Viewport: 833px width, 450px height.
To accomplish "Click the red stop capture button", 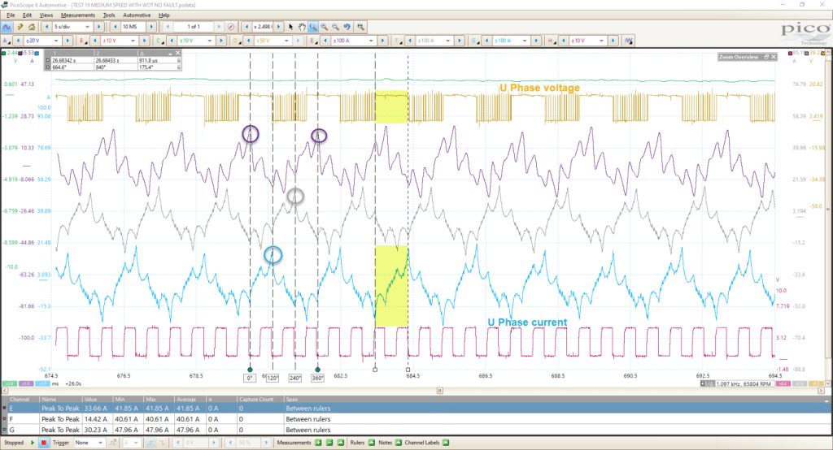I will (x=44, y=443).
